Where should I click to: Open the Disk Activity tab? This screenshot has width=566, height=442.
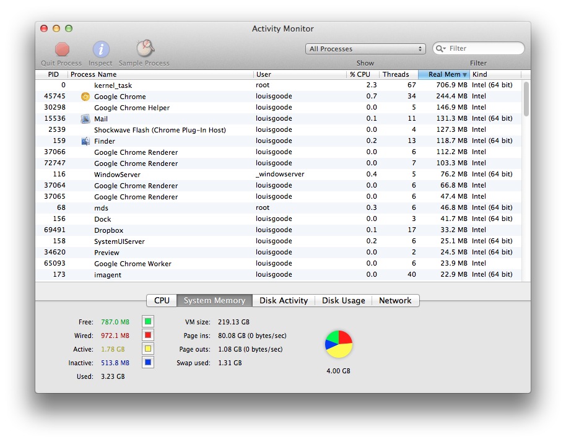coord(284,301)
